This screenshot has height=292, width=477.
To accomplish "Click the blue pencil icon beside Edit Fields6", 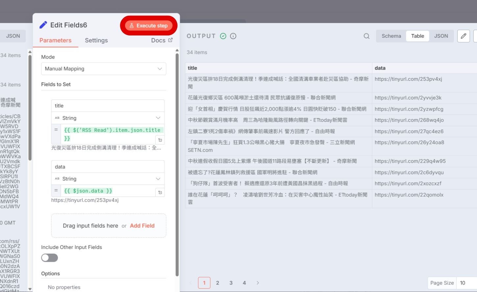I will point(43,25).
